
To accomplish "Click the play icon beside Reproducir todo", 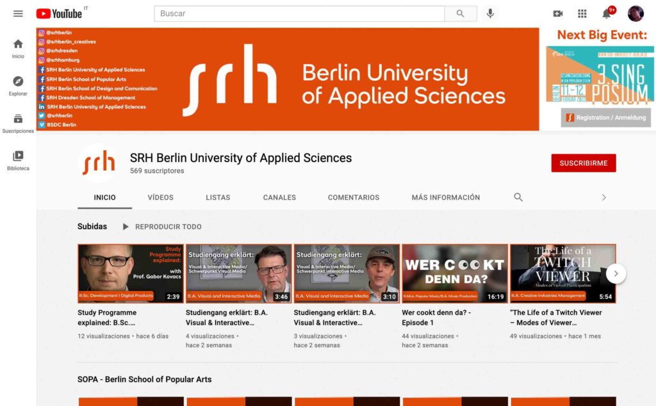I will point(126,227).
